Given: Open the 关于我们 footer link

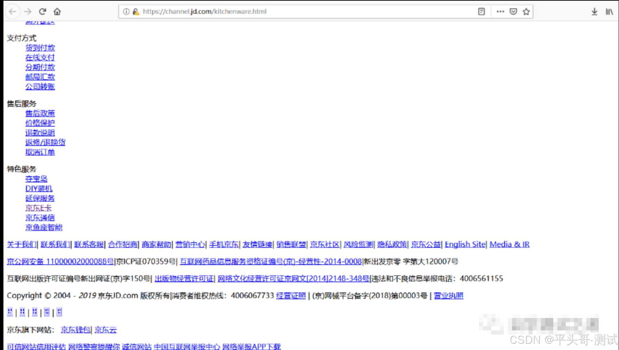Looking at the screenshot, I should (x=22, y=244).
